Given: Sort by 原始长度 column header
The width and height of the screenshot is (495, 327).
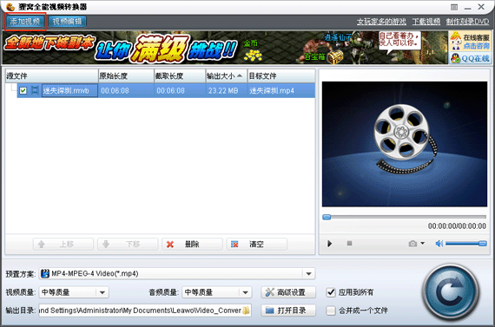Looking at the screenshot, I should [x=126, y=76].
